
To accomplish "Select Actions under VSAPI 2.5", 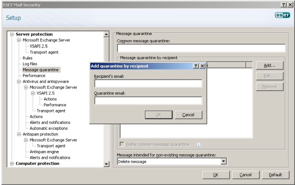I will (x=50, y=99).
